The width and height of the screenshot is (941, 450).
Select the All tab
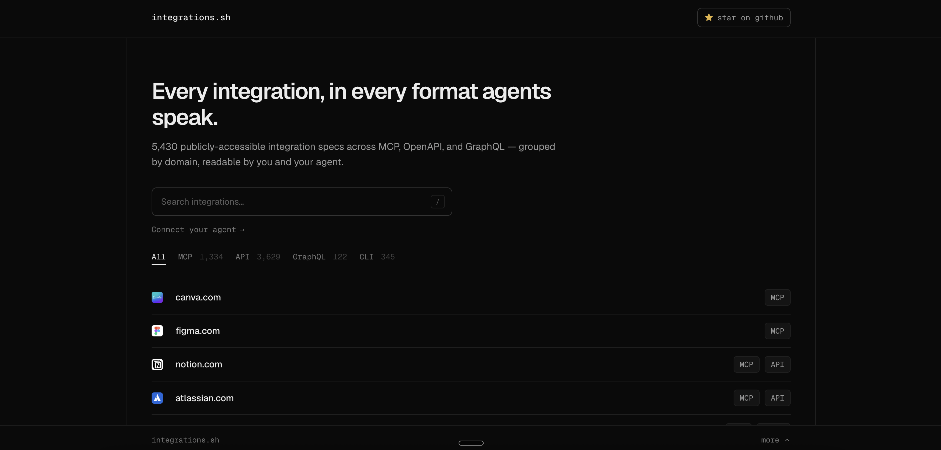point(159,257)
